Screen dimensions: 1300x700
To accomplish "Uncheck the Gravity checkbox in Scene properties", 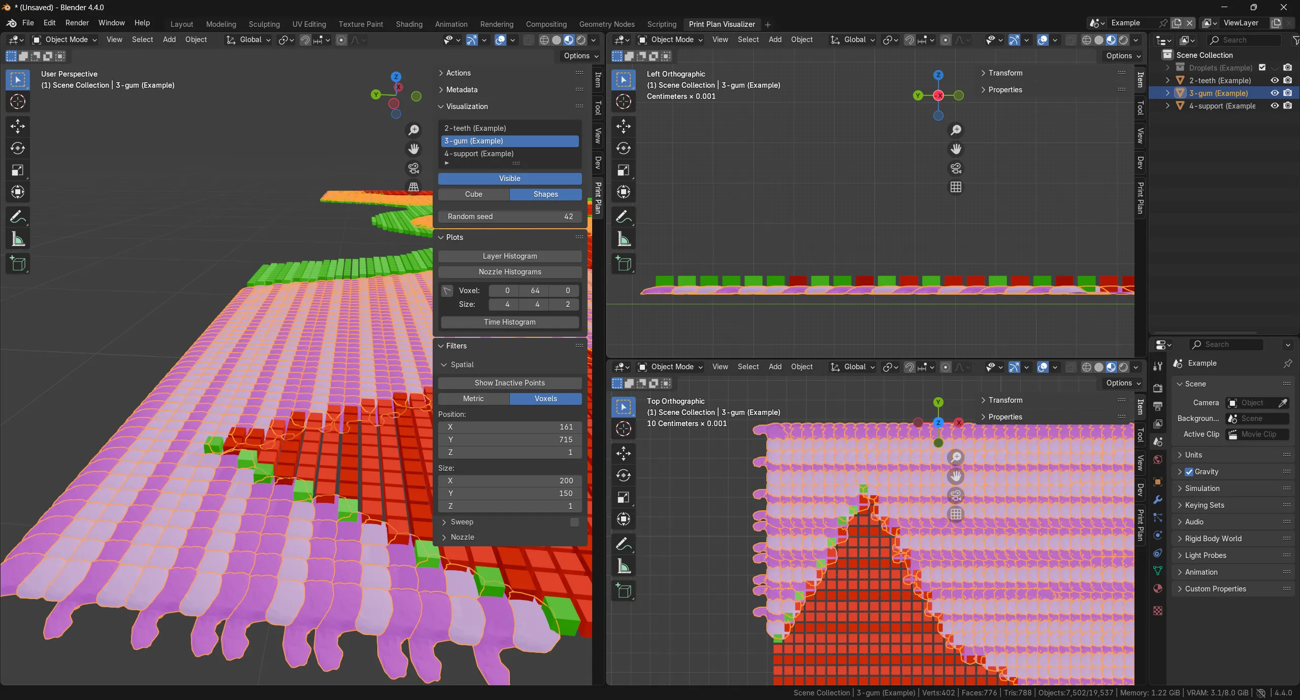I will pyautogui.click(x=1189, y=471).
